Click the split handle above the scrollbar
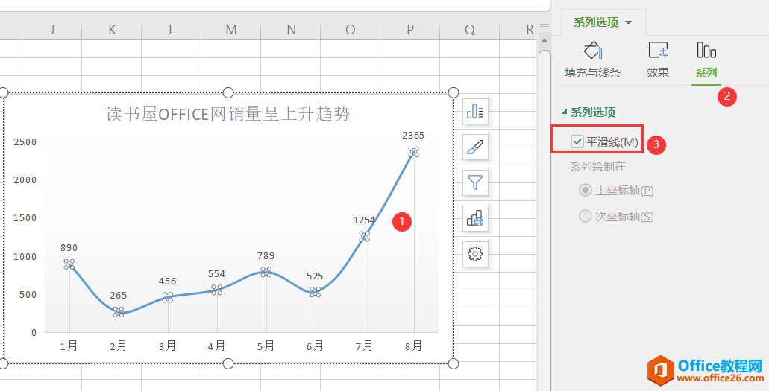Image resolution: width=769 pixels, height=391 pixels. pos(544,25)
